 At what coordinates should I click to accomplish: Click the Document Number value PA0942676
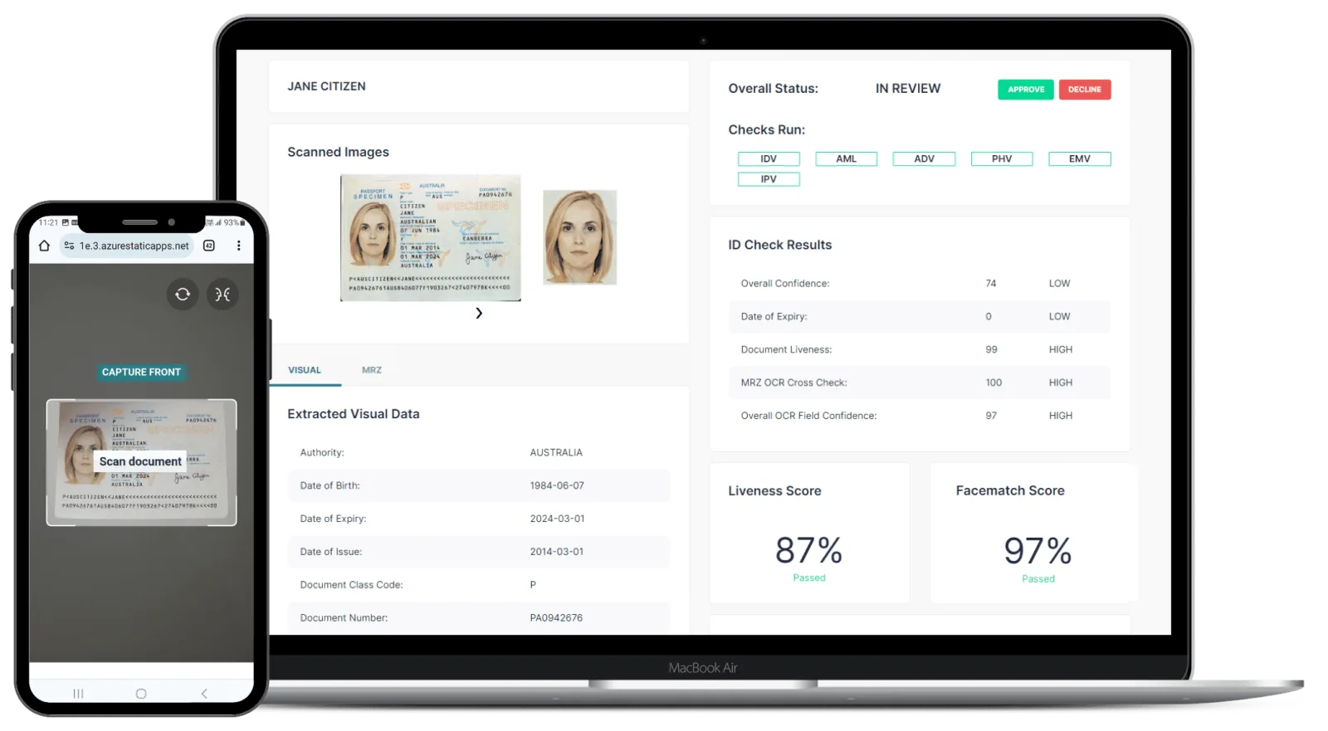(556, 618)
